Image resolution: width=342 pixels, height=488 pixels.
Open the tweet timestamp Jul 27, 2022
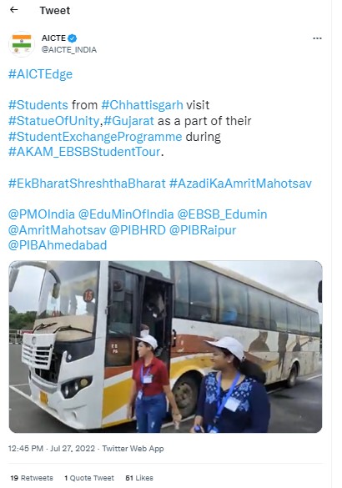[x=73, y=449]
